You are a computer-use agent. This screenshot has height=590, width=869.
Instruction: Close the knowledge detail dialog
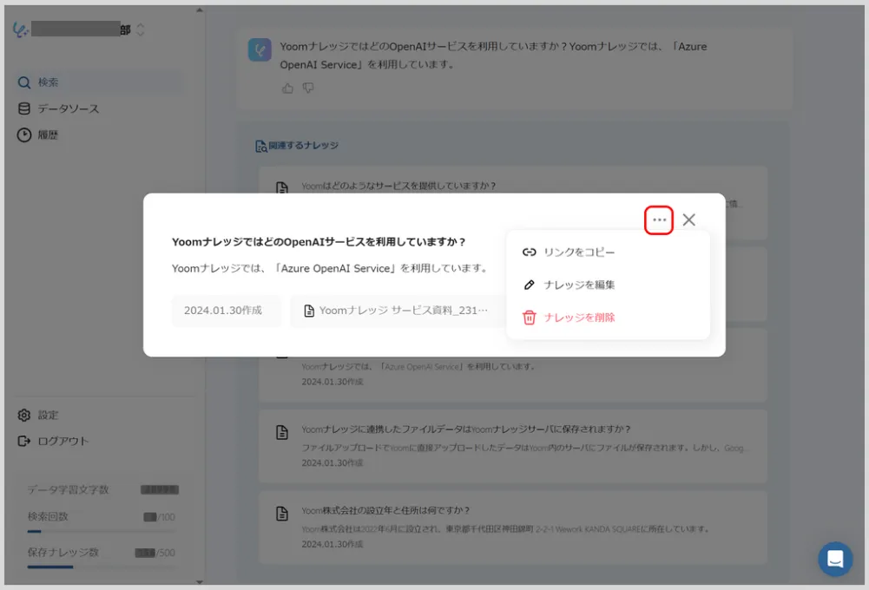pyautogui.click(x=688, y=220)
